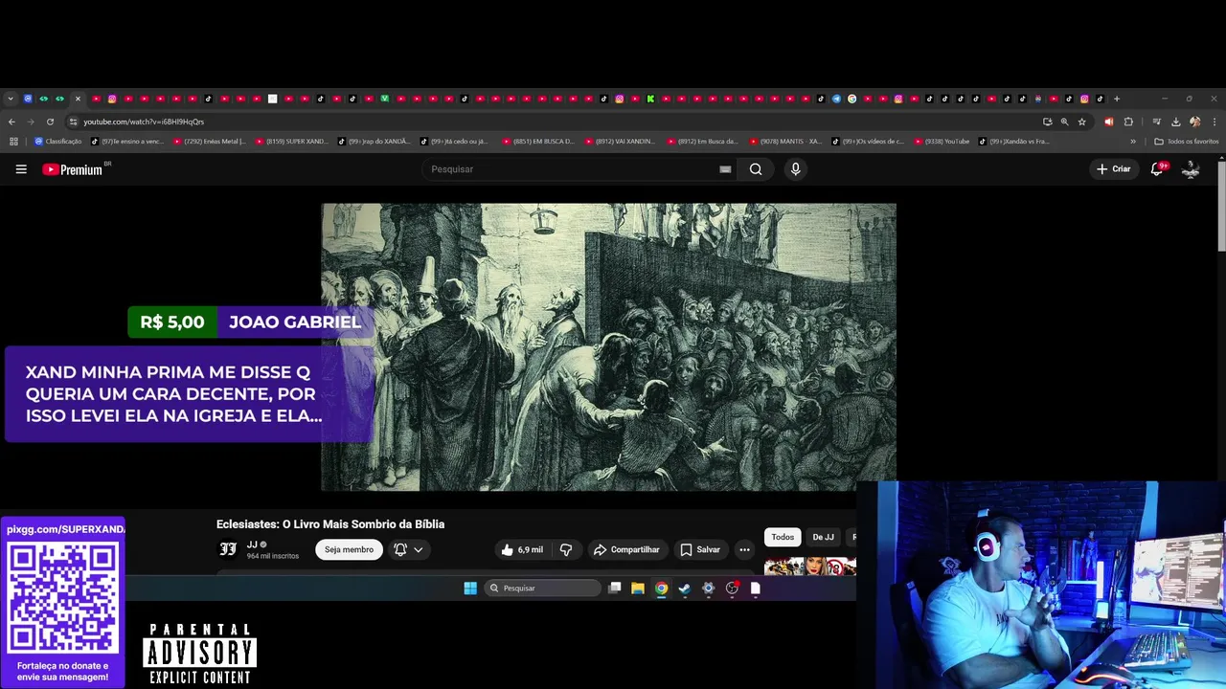Screen dimensions: 1226x689
Task: Close the current active browser tab
Action: pos(78,99)
